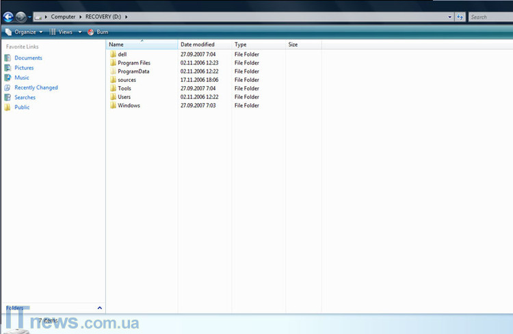Open the Documents favorite link
The width and height of the screenshot is (513, 334).
pos(28,58)
